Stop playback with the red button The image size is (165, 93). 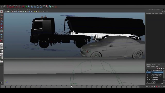157,87
